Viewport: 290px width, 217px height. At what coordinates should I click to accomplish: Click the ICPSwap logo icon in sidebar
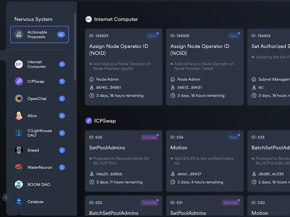click(19, 81)
